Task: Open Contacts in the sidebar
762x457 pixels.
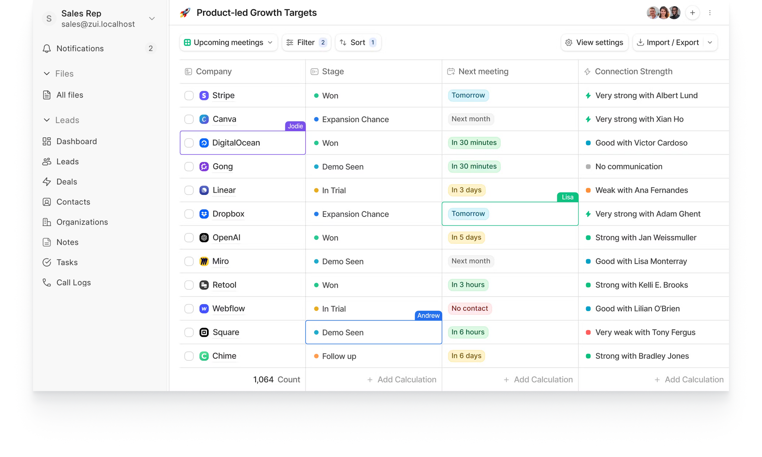Action: pos(73,202)
